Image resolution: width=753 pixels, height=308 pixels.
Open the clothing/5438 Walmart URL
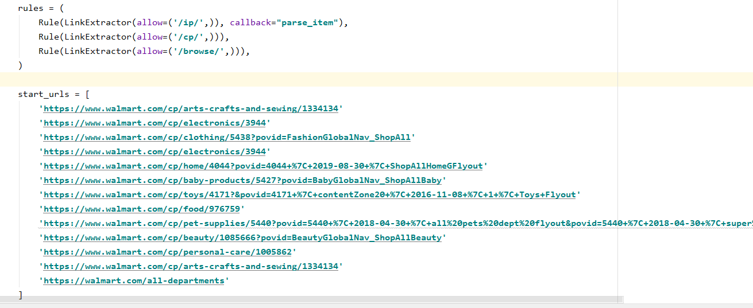tap(227, 137)
